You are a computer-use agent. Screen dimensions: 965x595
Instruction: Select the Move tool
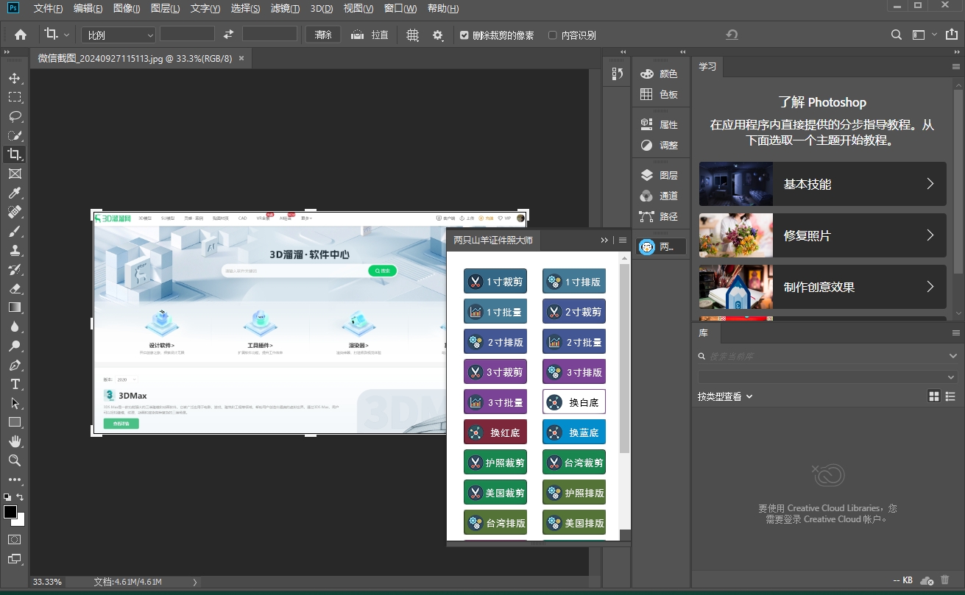[x=15, y=78]
